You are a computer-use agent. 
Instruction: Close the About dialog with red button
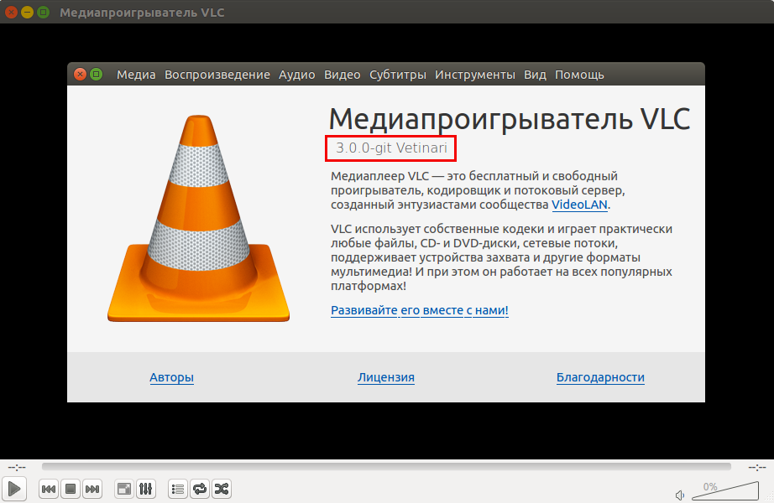coord(80,75)
